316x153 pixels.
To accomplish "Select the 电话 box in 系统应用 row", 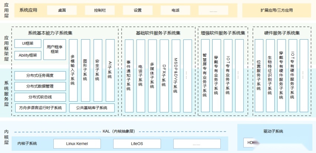I will (175, 10).
